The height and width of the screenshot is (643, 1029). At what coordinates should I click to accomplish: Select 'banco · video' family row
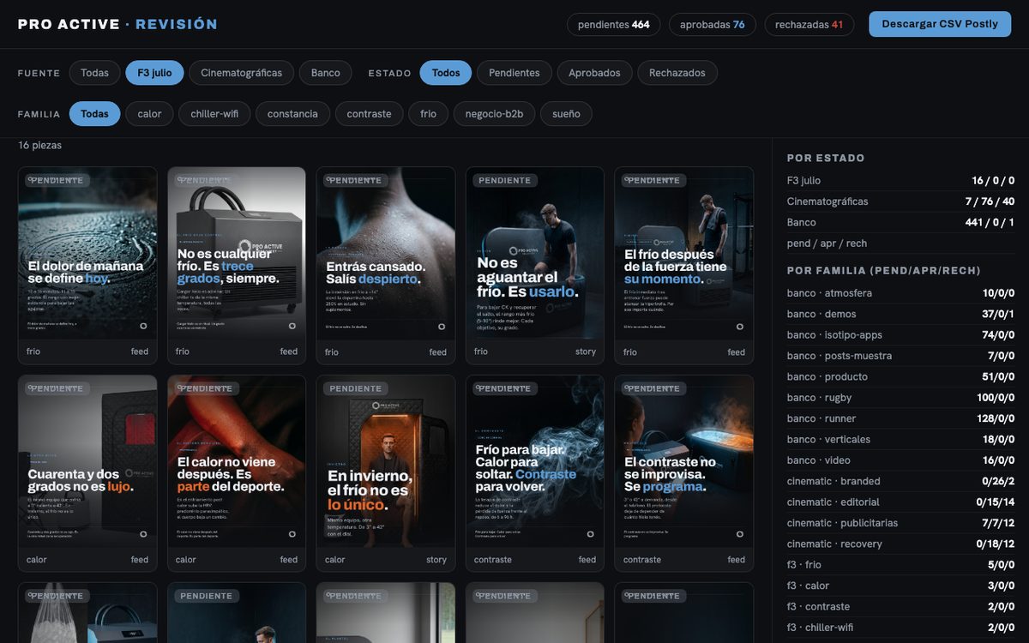900,460
